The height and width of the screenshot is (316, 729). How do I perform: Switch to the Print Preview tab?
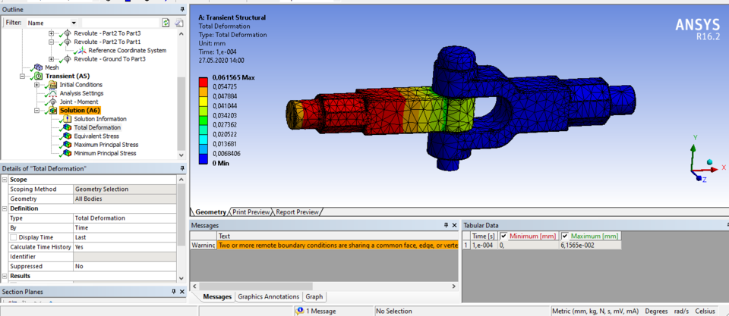[251, 212]
